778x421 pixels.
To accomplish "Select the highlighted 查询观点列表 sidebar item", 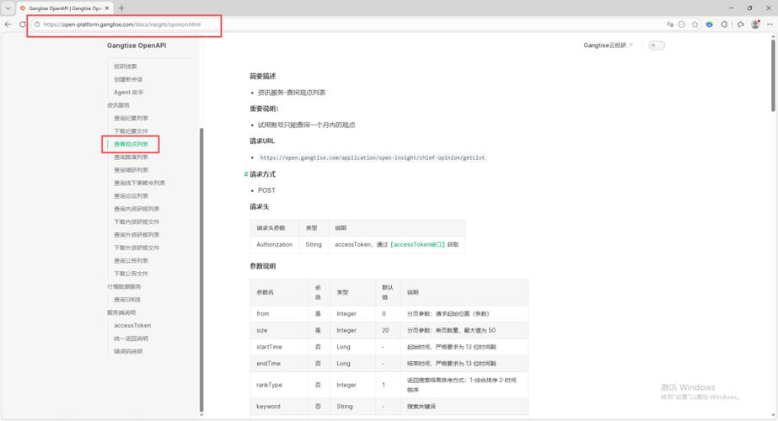I will click(x=131, y=144).
